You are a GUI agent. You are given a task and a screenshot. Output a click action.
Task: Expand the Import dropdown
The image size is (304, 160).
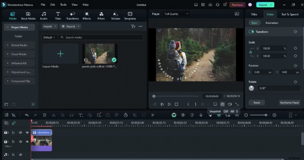click(x=50, y=27)
